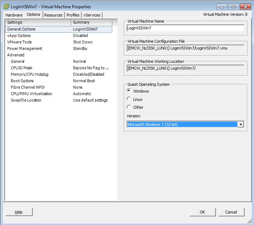Select the Other guest OS radio button
Viewport: 254px width, 225px height.
click(129, 107)
